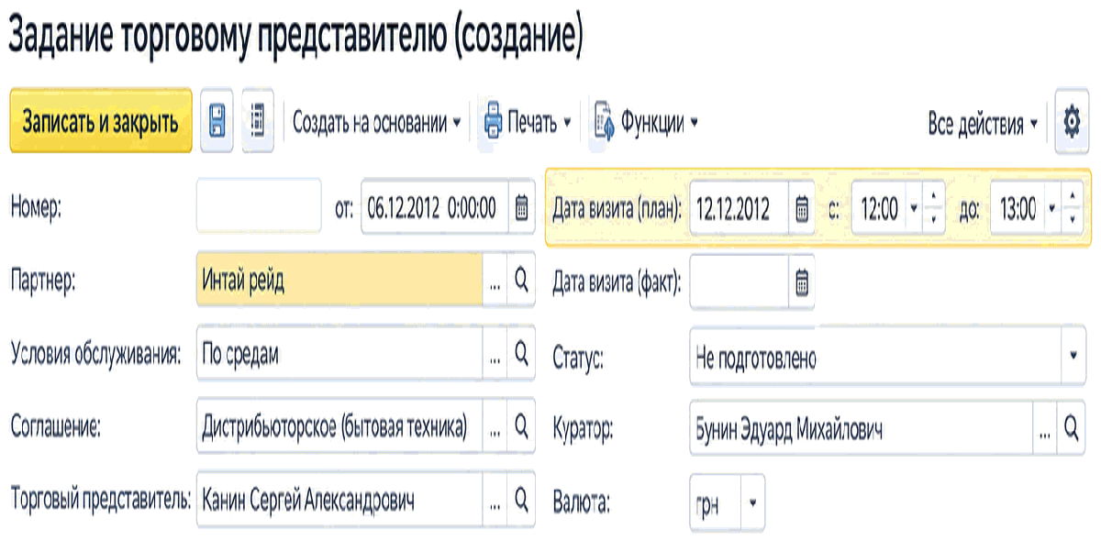Open the Создать на основании menu
The image size is (1101, 541).
tap(376, 122)
